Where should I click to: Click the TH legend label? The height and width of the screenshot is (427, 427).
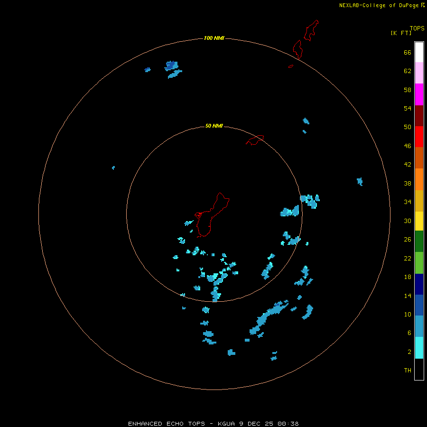pyautogui.click(x=408, y=371)
